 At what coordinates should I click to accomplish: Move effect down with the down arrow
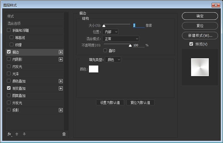(24, 134)
